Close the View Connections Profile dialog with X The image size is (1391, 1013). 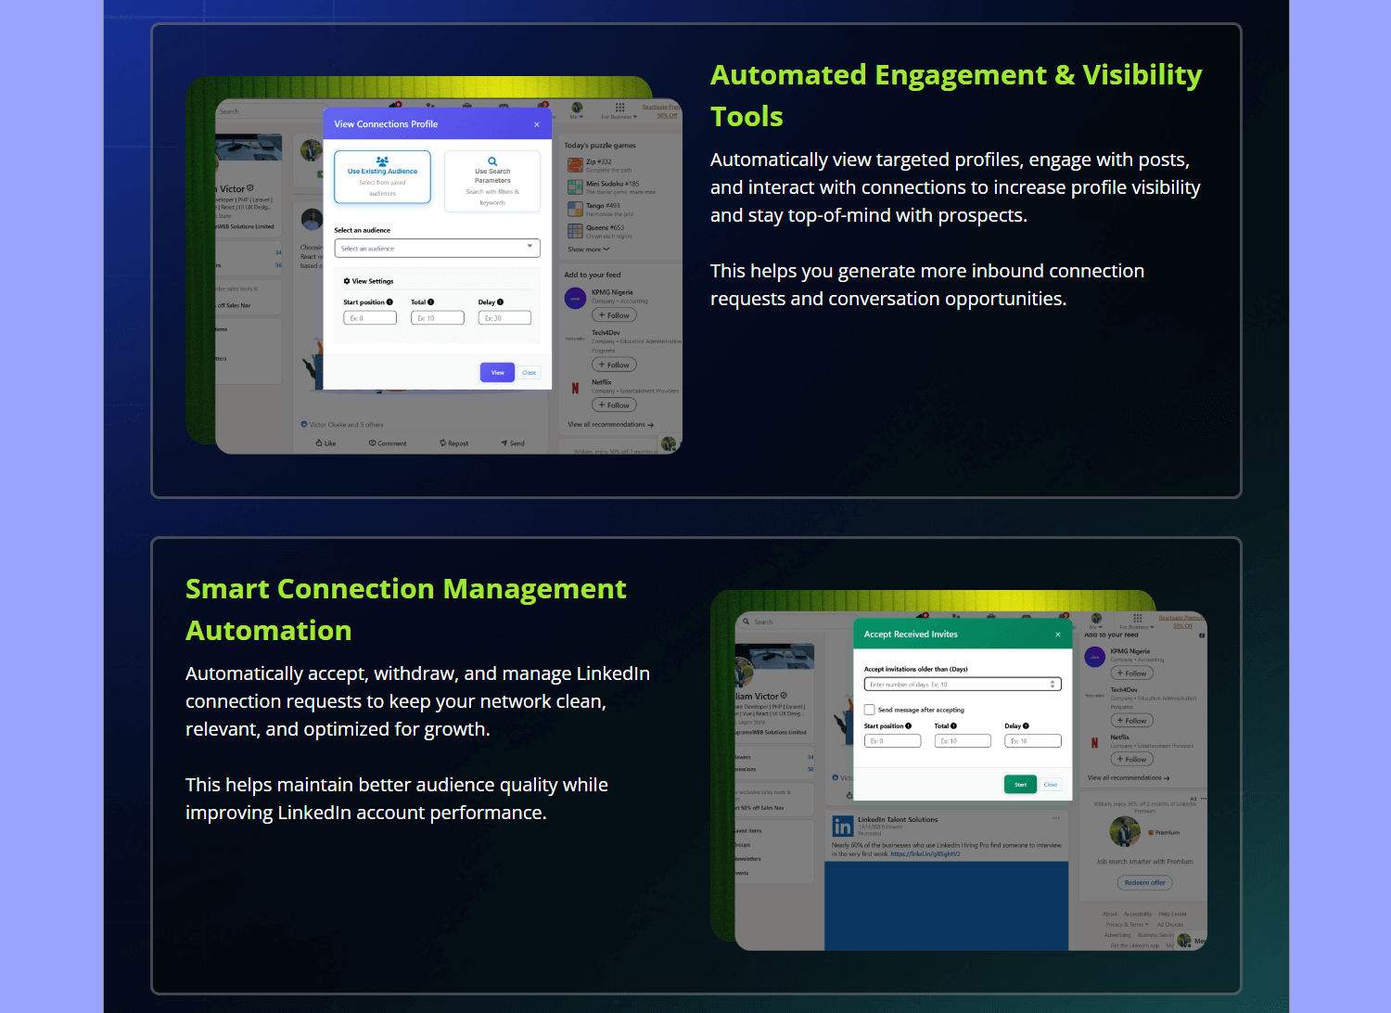tap(537, 124)
